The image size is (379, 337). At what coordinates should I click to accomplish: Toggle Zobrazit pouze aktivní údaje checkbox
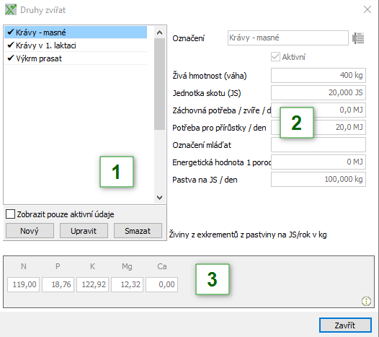(10, 214)
